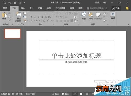Switch to the 动画 ribbon tab

49,8
